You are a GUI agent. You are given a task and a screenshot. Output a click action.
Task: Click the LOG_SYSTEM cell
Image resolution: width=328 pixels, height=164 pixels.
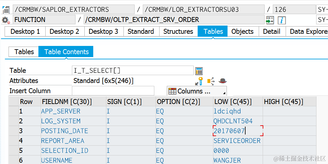tap(73, 121)
